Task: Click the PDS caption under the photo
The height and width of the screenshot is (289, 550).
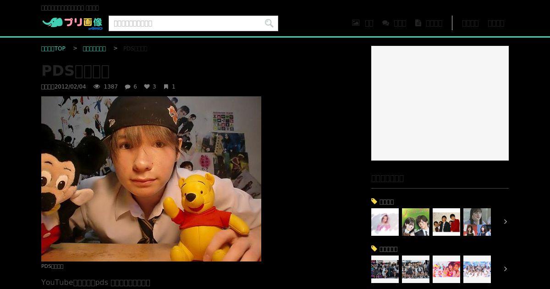Action: (x=52, y=266)
